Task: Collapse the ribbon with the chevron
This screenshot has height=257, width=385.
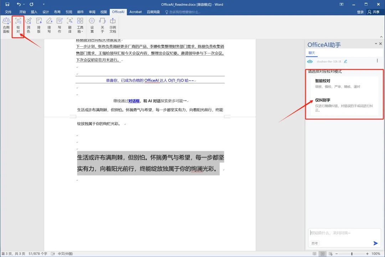Action: coord(381,37)
